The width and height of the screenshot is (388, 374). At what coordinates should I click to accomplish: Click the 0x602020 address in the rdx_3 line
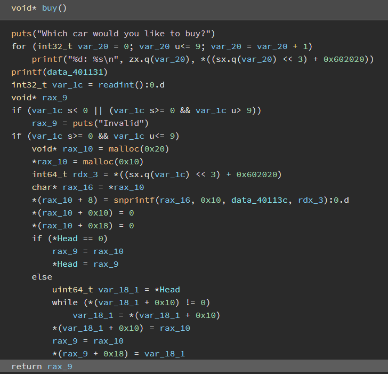click(x=256, y=174)
